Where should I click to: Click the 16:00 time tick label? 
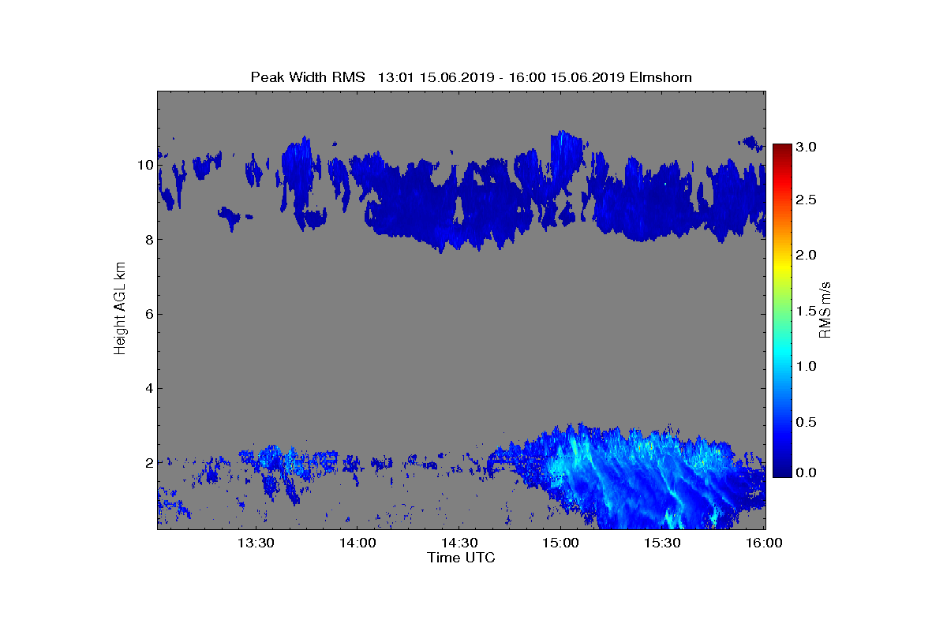[x=764, y=543]
